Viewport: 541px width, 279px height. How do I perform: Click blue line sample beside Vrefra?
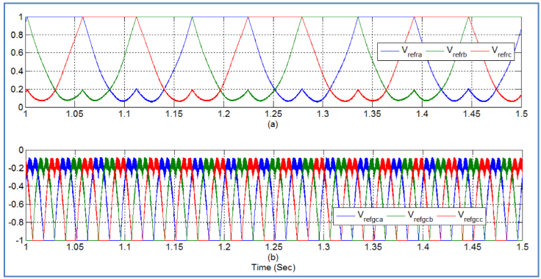pos(389,51)
